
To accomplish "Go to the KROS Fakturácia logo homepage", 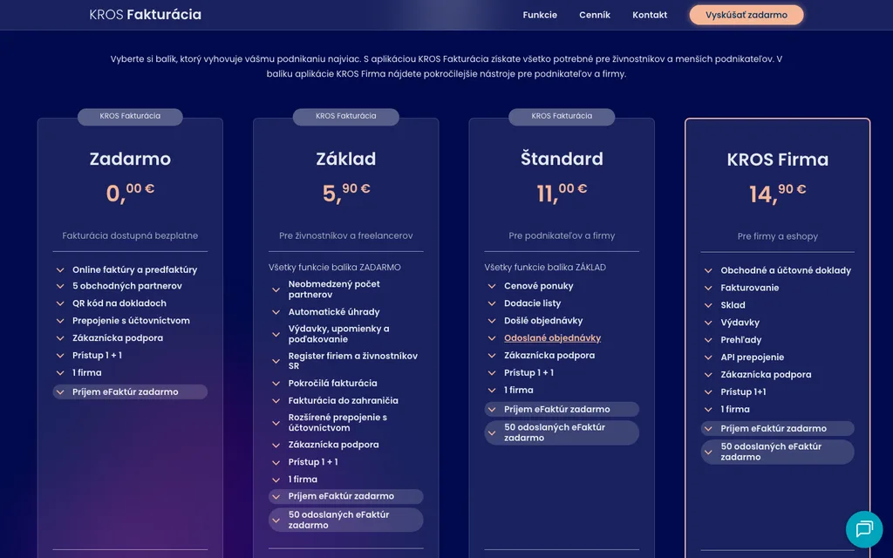I will tap(146, 15).
